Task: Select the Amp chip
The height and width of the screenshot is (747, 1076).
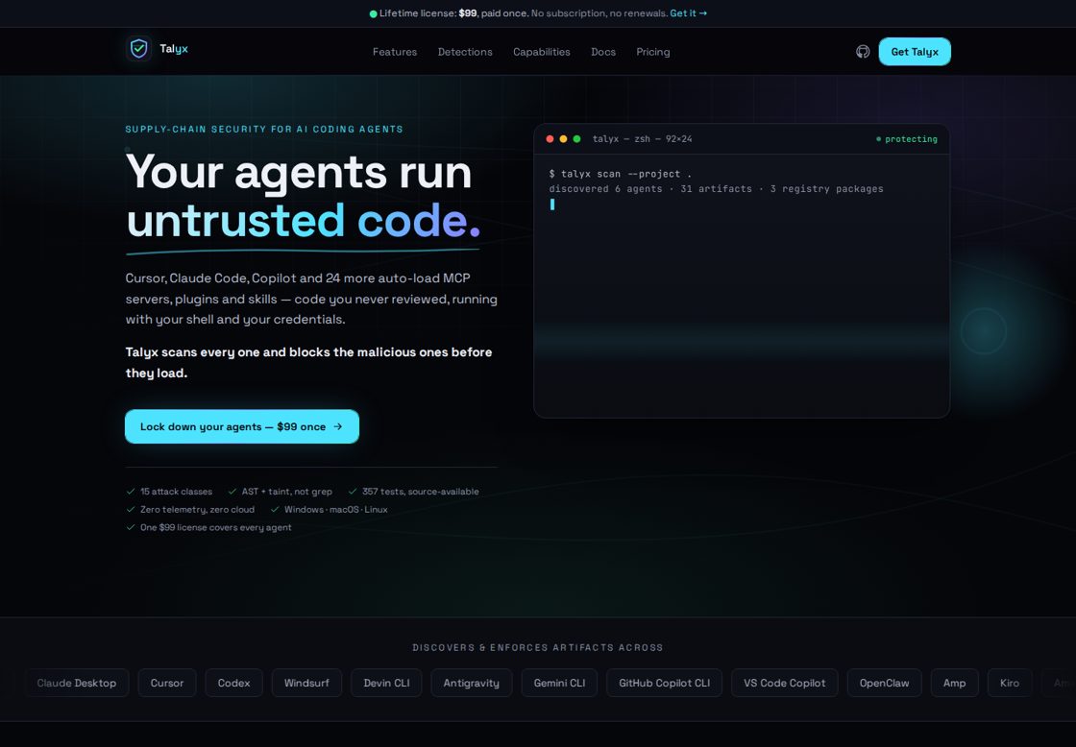Action: pyautogui.click(x=955, y=683)
